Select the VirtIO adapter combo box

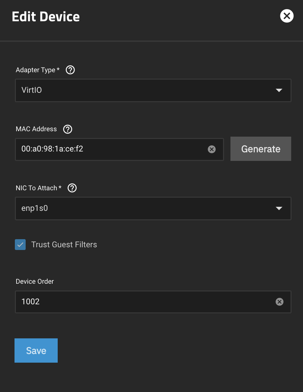[153, 90]
